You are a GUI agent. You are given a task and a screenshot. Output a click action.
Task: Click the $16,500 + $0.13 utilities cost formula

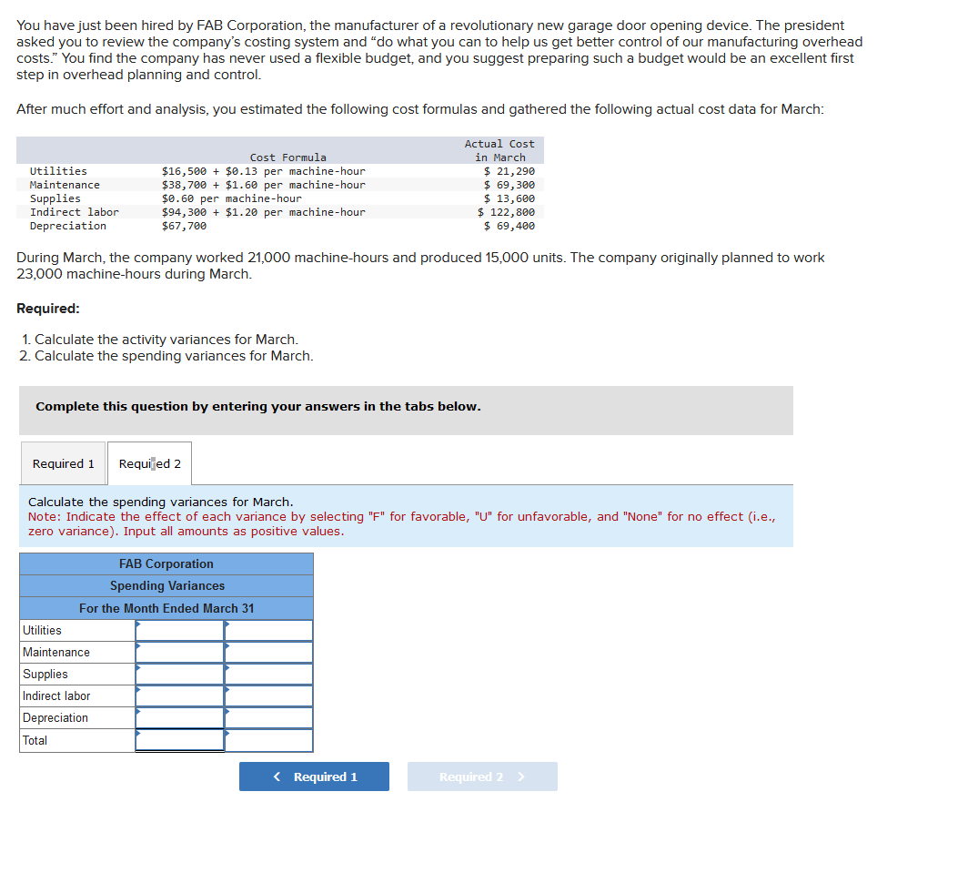263,171
